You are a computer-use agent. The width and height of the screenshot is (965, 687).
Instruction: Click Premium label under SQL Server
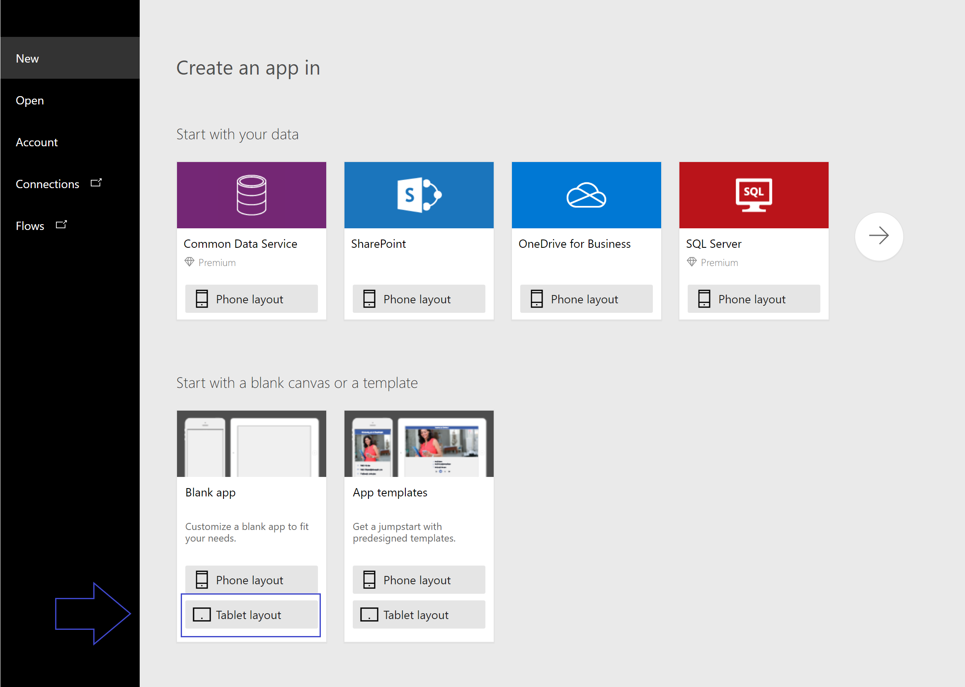point(720,263)
